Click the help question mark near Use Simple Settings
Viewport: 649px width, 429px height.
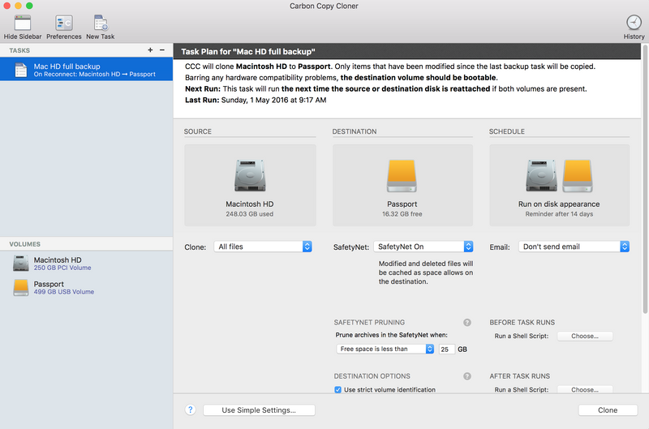tap(191, 410)
